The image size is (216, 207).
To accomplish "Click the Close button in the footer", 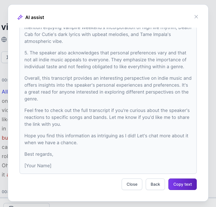I will click(x=132, y=184).
